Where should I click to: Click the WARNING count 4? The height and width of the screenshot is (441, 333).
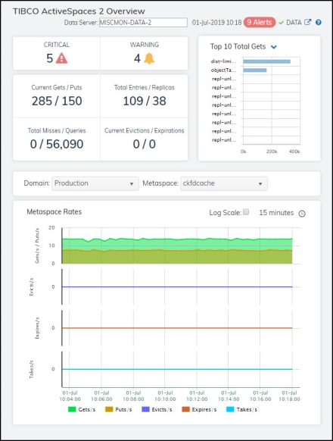point(137,58)
